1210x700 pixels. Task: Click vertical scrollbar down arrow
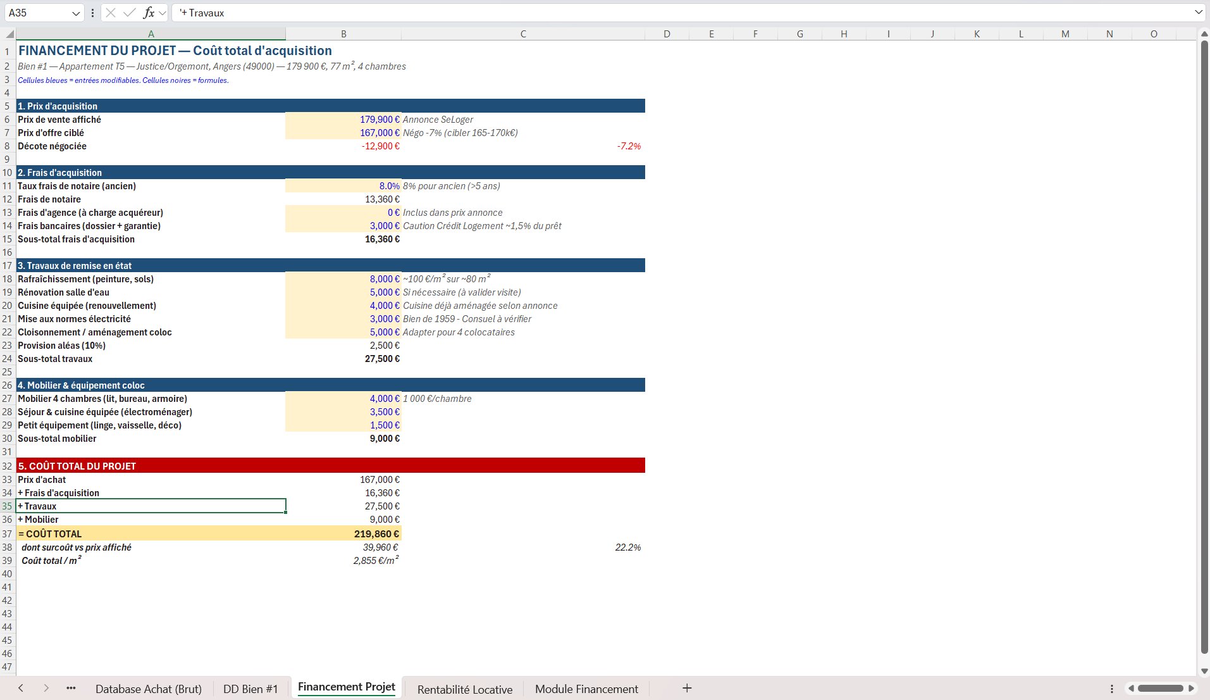tap(1204, 671)
